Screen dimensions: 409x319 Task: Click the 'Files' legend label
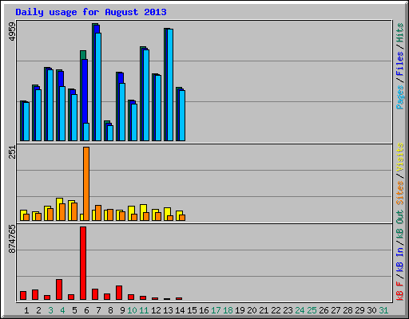(400, 64)
